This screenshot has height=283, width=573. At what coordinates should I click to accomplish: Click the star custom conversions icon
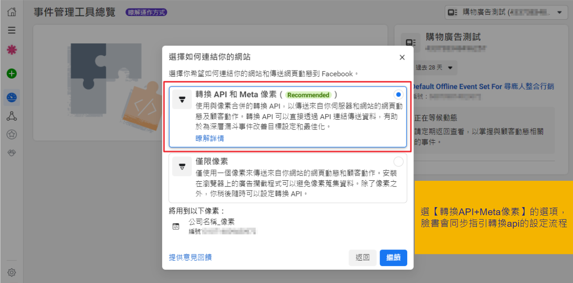point(12,134)
